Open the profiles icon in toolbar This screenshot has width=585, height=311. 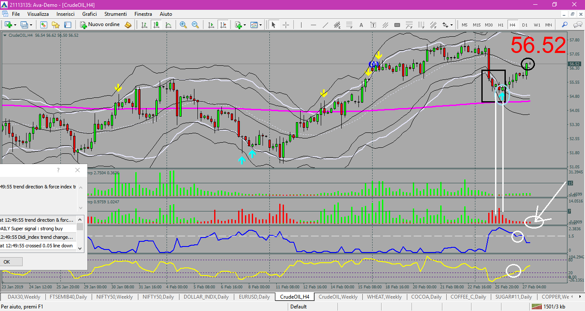coord(24,25)
